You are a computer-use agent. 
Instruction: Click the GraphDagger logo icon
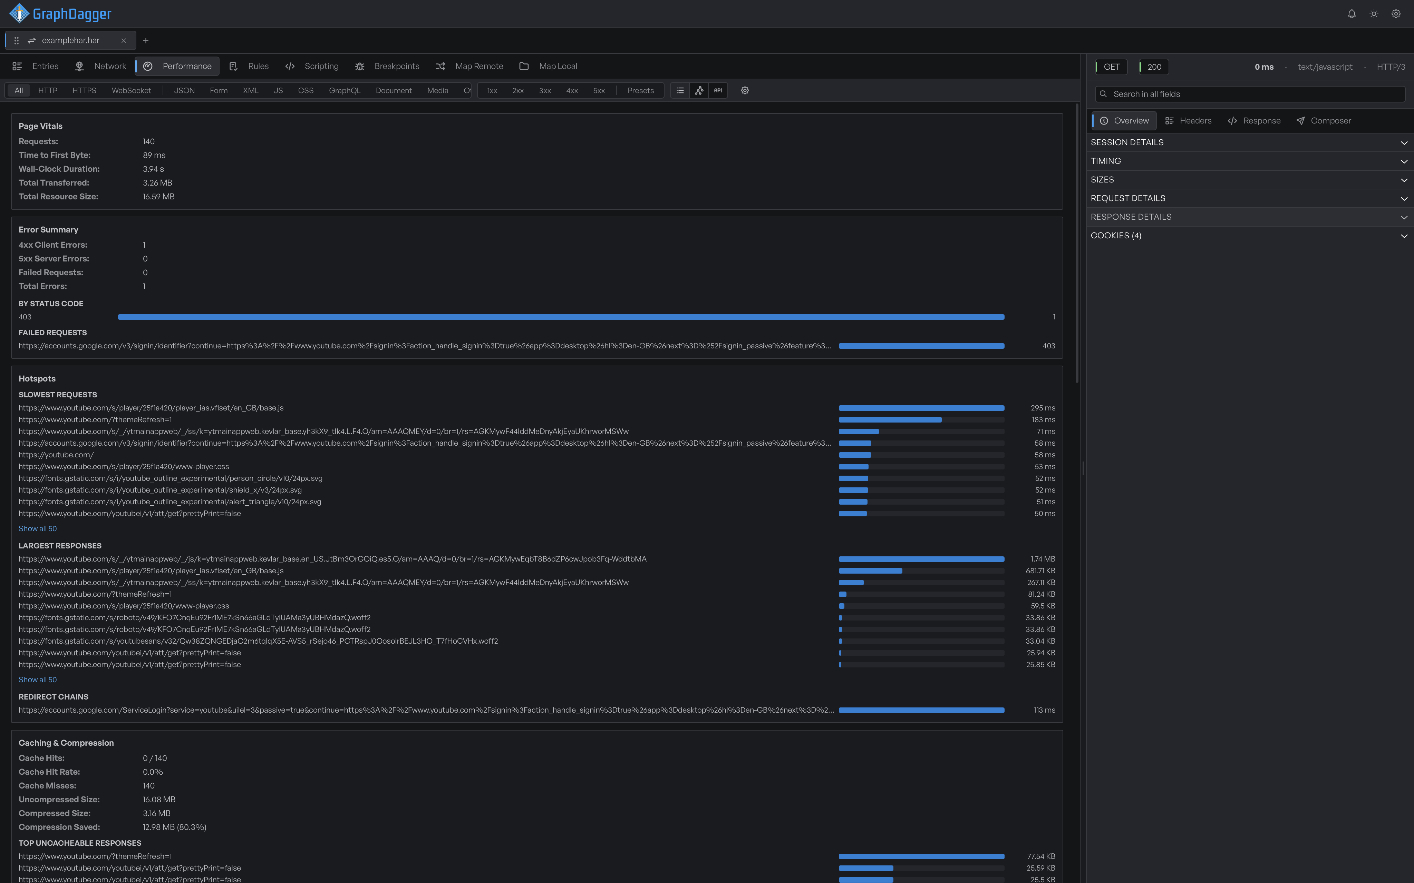tap(19, 13)
